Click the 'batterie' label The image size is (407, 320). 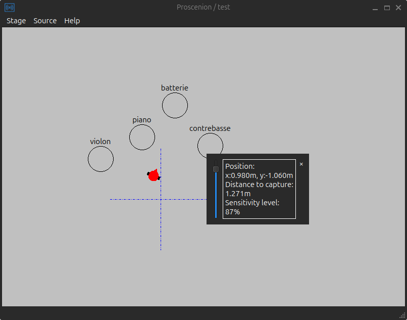coord(174,88)
